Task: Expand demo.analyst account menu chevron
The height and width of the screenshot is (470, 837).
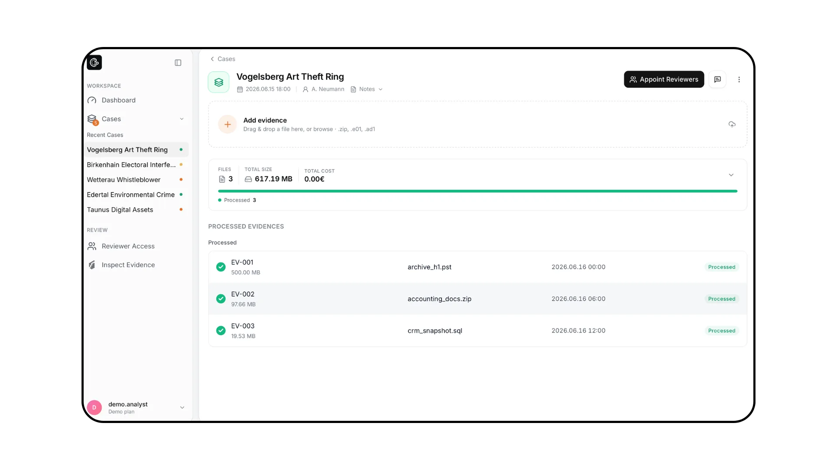Action: [182, 408]
